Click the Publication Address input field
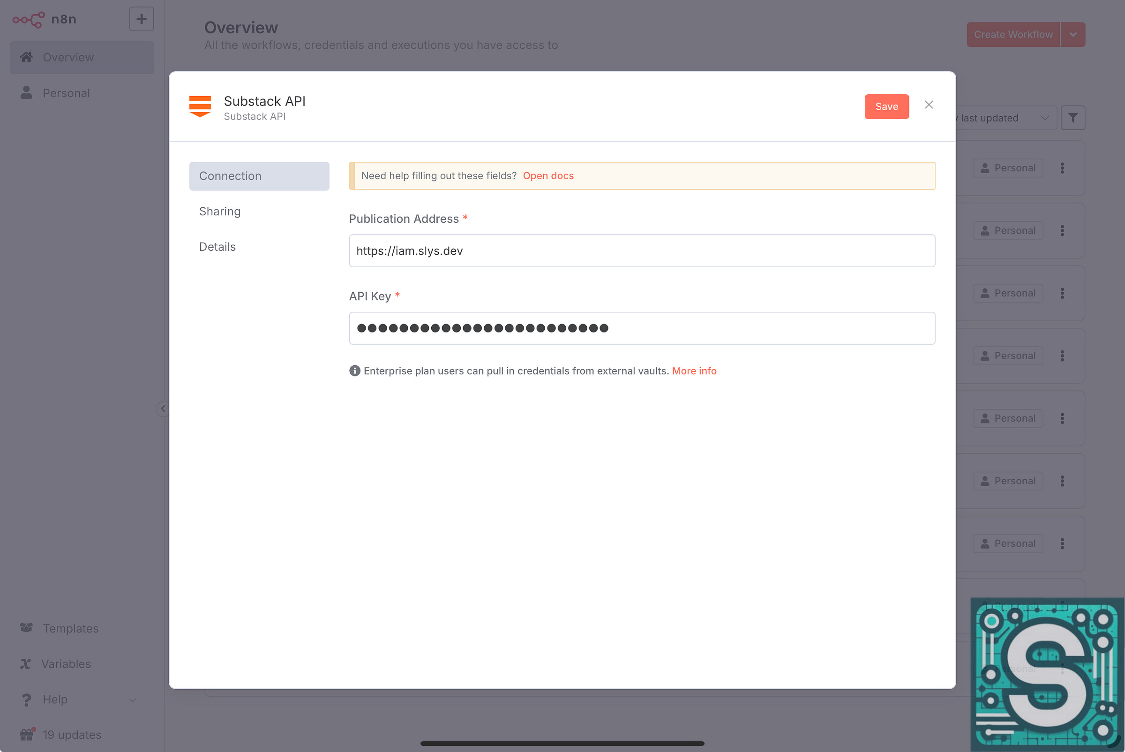This screenshot has height=752, width=1125. [642, 251]
